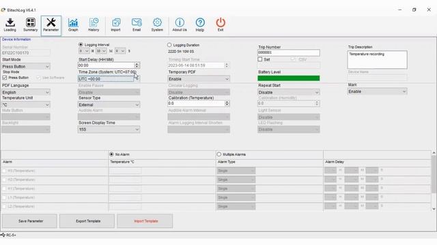Open the History icon
437x245 pixels.
click(94, 25)
